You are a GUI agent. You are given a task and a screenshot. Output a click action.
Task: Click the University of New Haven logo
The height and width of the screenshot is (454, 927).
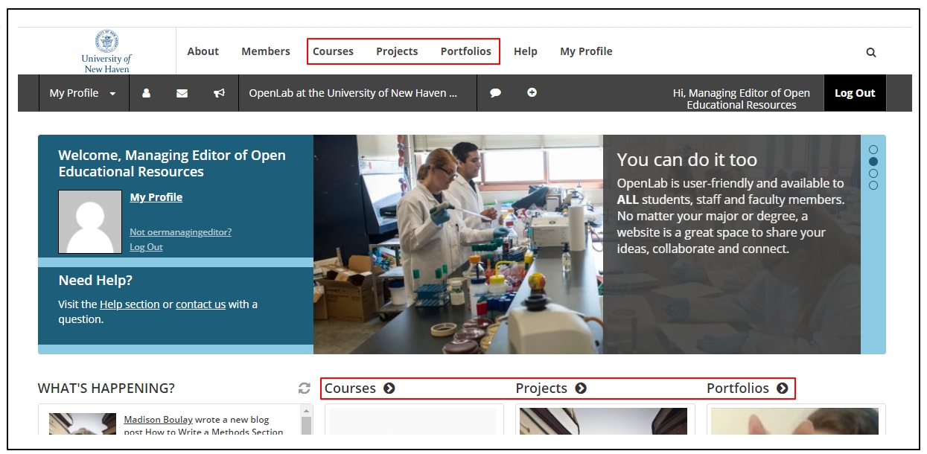click(x=106, y=51)
